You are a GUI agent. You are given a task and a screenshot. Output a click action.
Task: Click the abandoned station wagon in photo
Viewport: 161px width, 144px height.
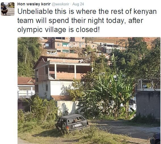tap(72, 122)
